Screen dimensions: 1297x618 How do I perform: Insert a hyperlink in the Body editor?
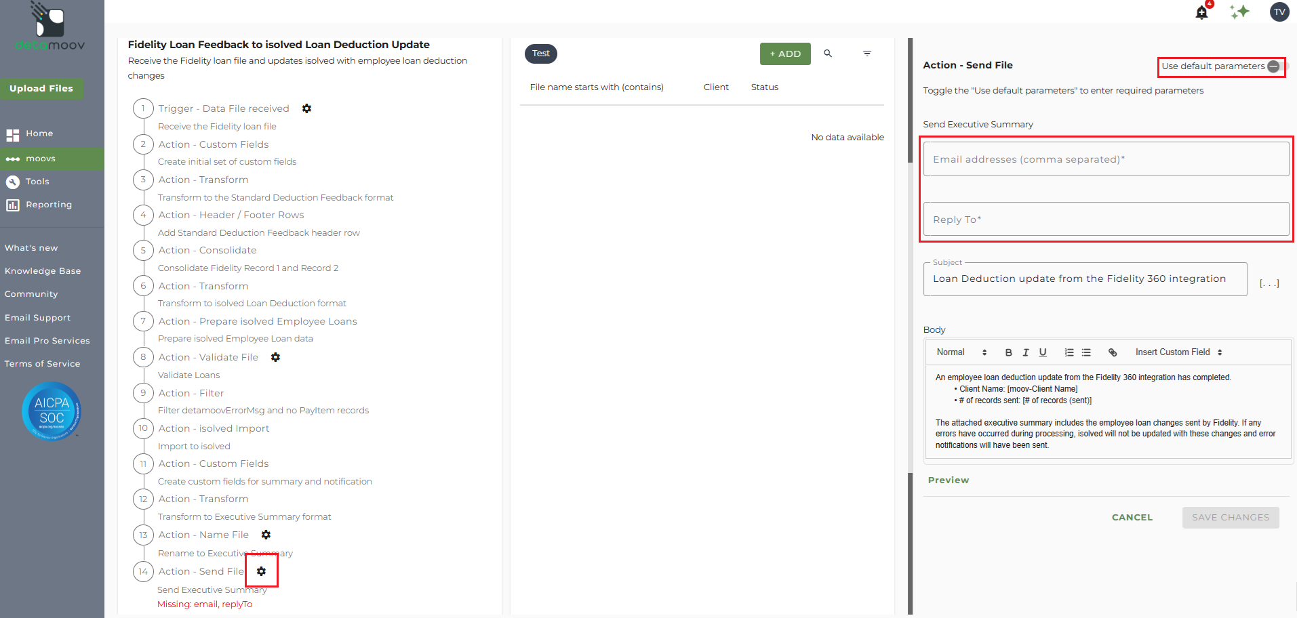[x=1113, y=352]
